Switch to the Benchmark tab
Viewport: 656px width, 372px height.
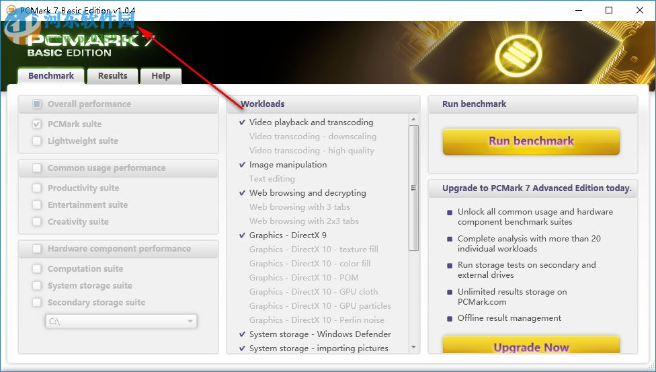[x=51, y=76]
